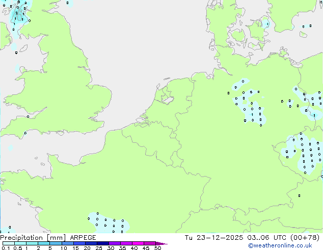
Task: Click the weatheronline.co.uk copyright link
Action: tap(287, 245)
